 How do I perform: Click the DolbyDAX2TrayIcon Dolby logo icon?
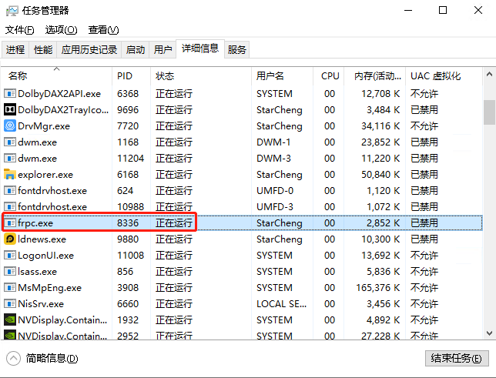click(x=10, y=110)
